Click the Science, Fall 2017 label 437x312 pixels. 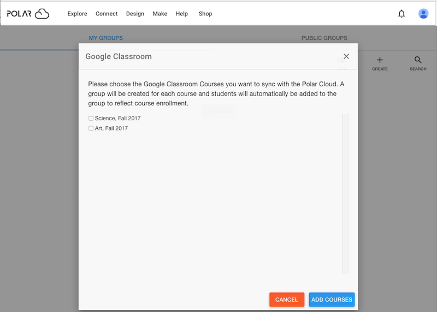(117, 118)
